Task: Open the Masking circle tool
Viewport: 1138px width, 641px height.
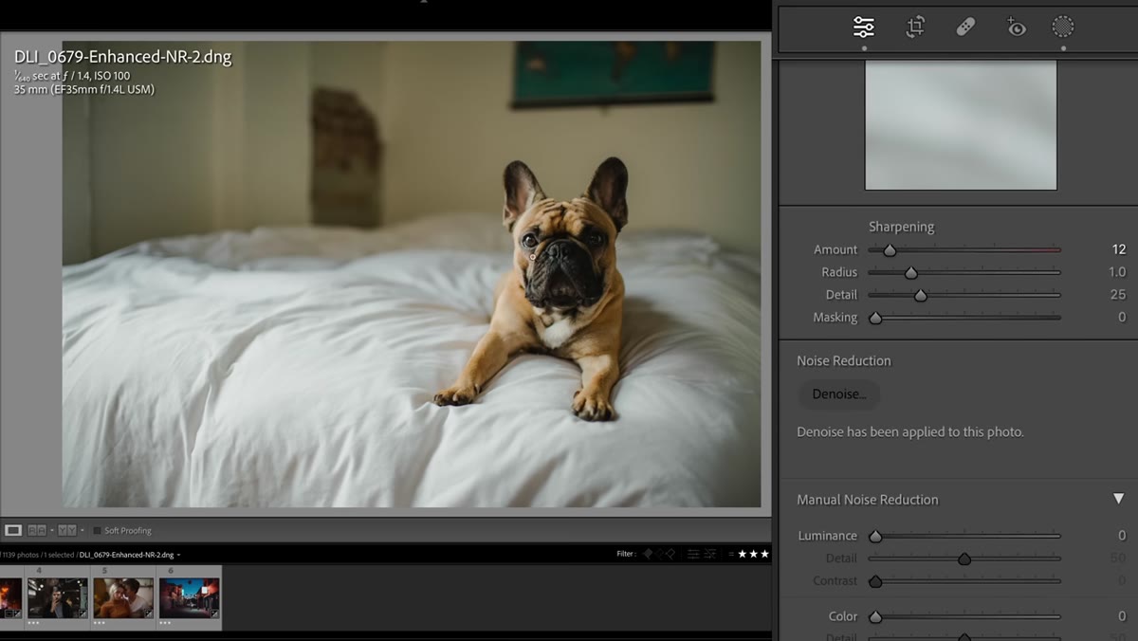Action: click(x=1063, y=27)
